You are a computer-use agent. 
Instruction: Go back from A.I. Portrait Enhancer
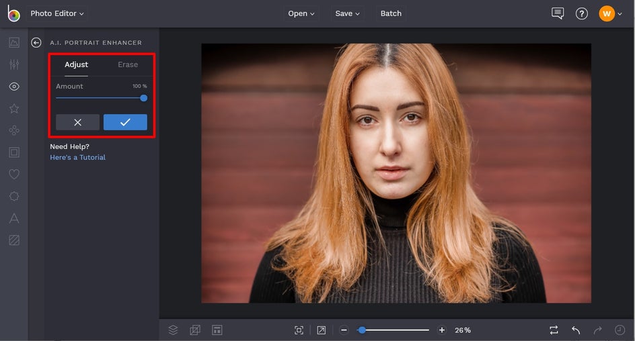36,42
